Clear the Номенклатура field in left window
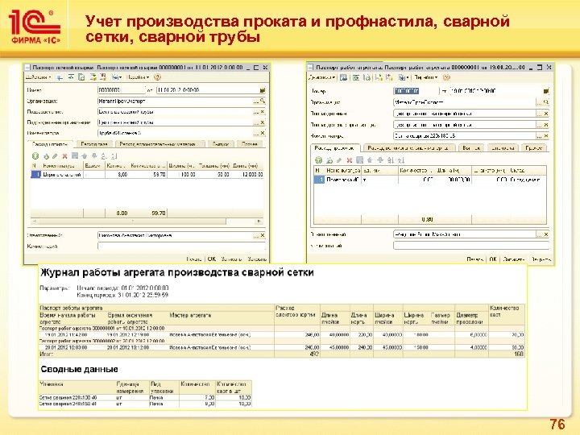Viewport: 580px width, 435px height. point(263,133)
